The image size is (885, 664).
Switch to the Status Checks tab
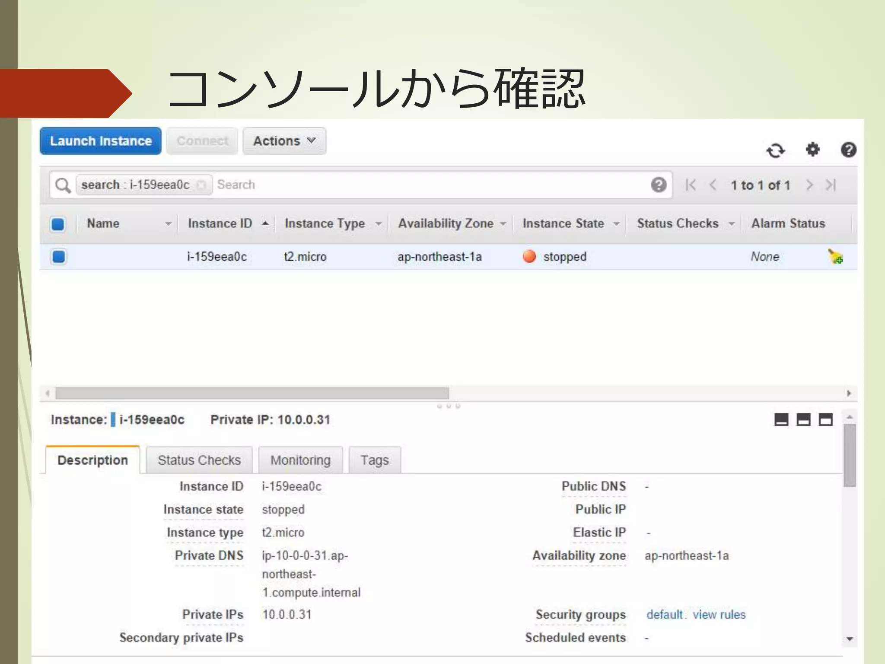[199, 460]
